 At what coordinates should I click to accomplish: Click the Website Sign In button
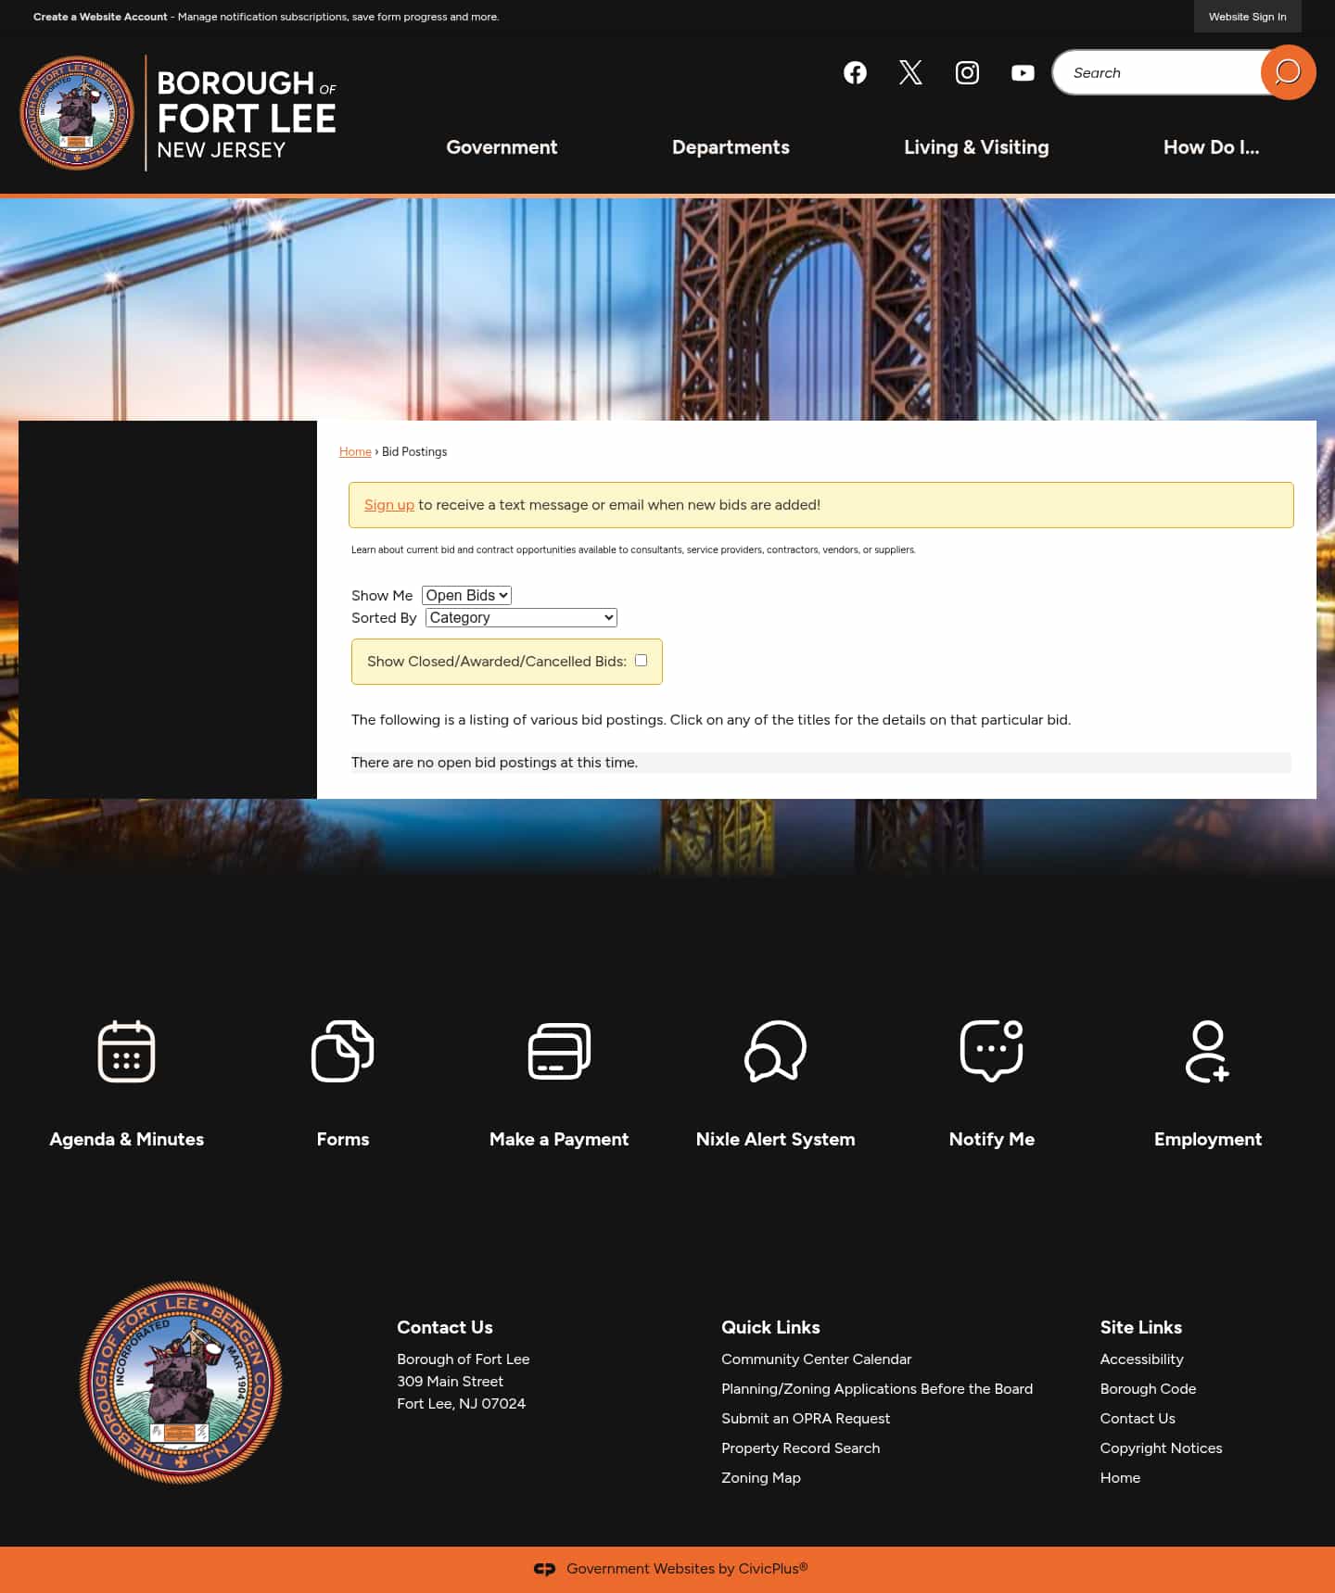coord(1247,17)
